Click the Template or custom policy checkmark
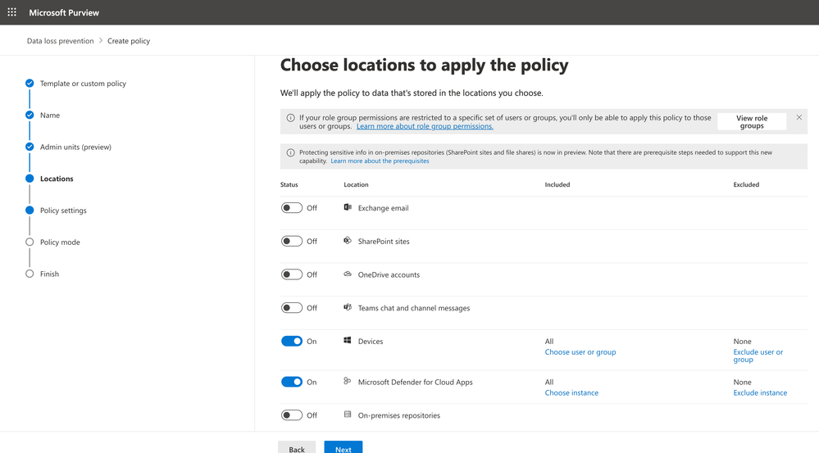The width and height of the screenshot is (819, 453). pos(30,83)
